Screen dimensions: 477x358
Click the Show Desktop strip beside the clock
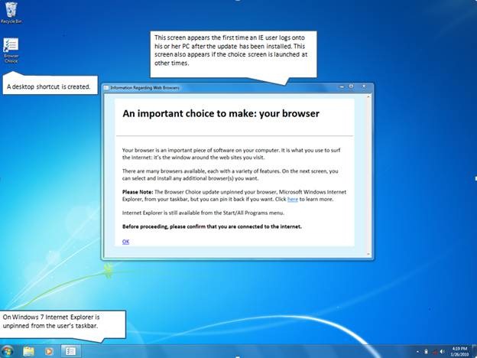[x=474, y=351]
